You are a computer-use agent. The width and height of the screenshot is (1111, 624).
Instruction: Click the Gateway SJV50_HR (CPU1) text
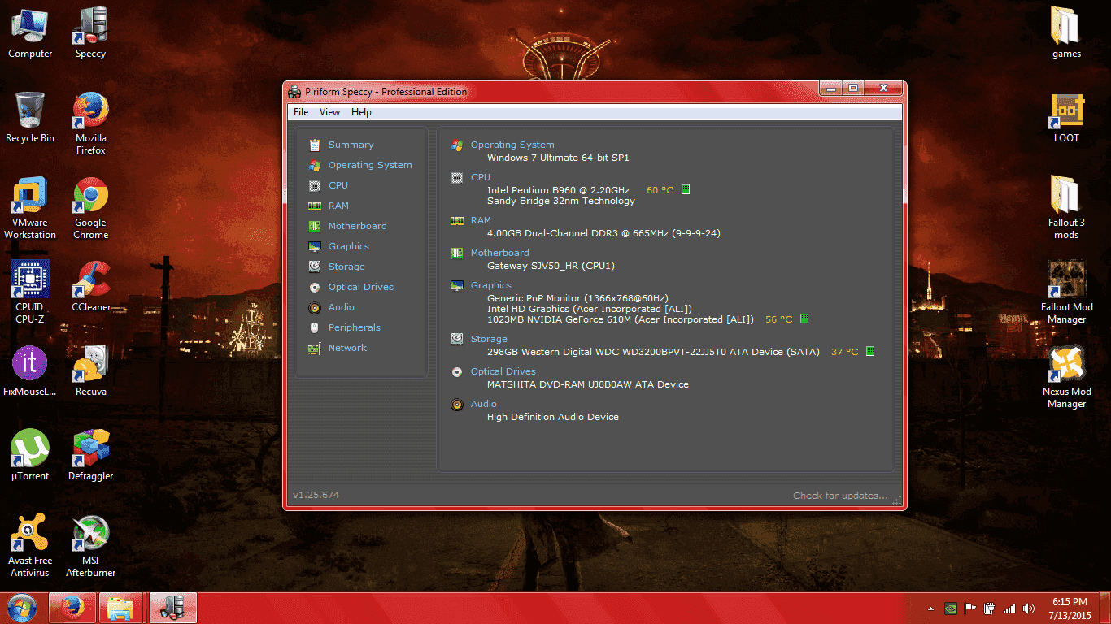pos(551,266)
